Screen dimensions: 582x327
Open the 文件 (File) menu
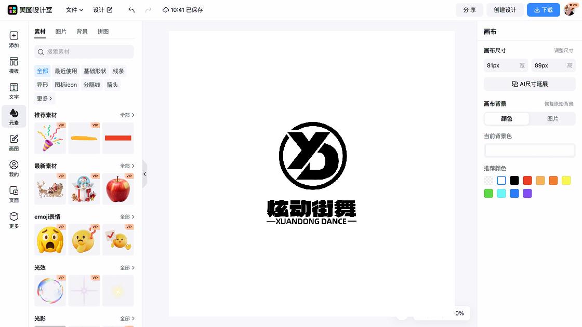pyautogui.click(x=73, y=10)
